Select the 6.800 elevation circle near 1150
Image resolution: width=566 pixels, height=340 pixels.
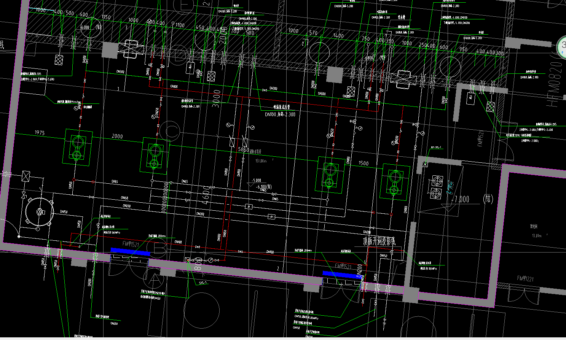point(90,28)
